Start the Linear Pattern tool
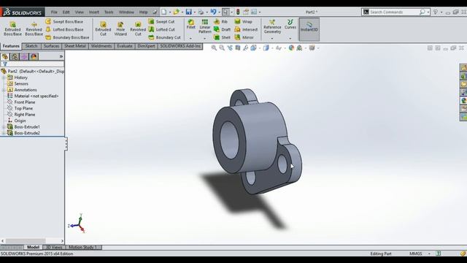Screen dimensions: 467x263 [205, 26]
